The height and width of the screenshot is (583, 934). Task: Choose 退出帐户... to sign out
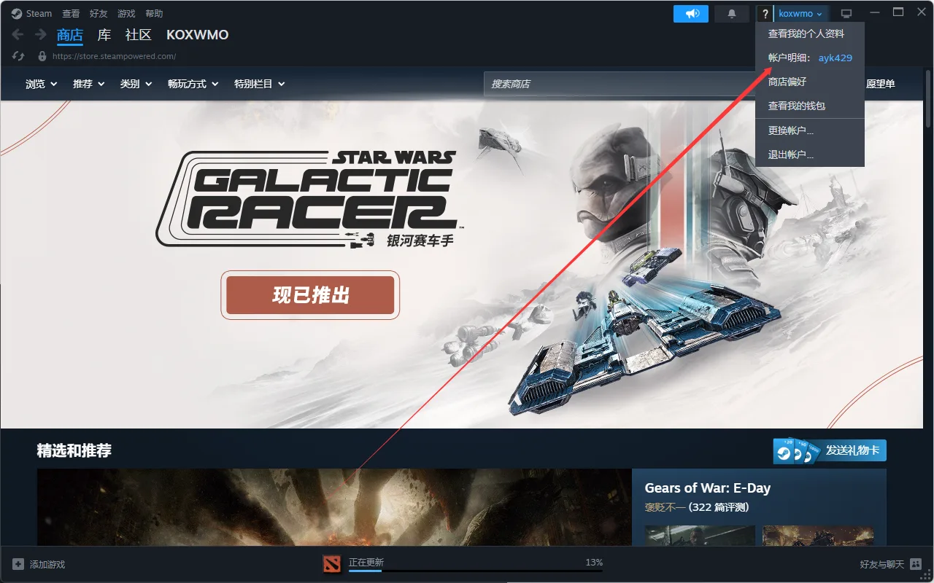pos(810,154)
